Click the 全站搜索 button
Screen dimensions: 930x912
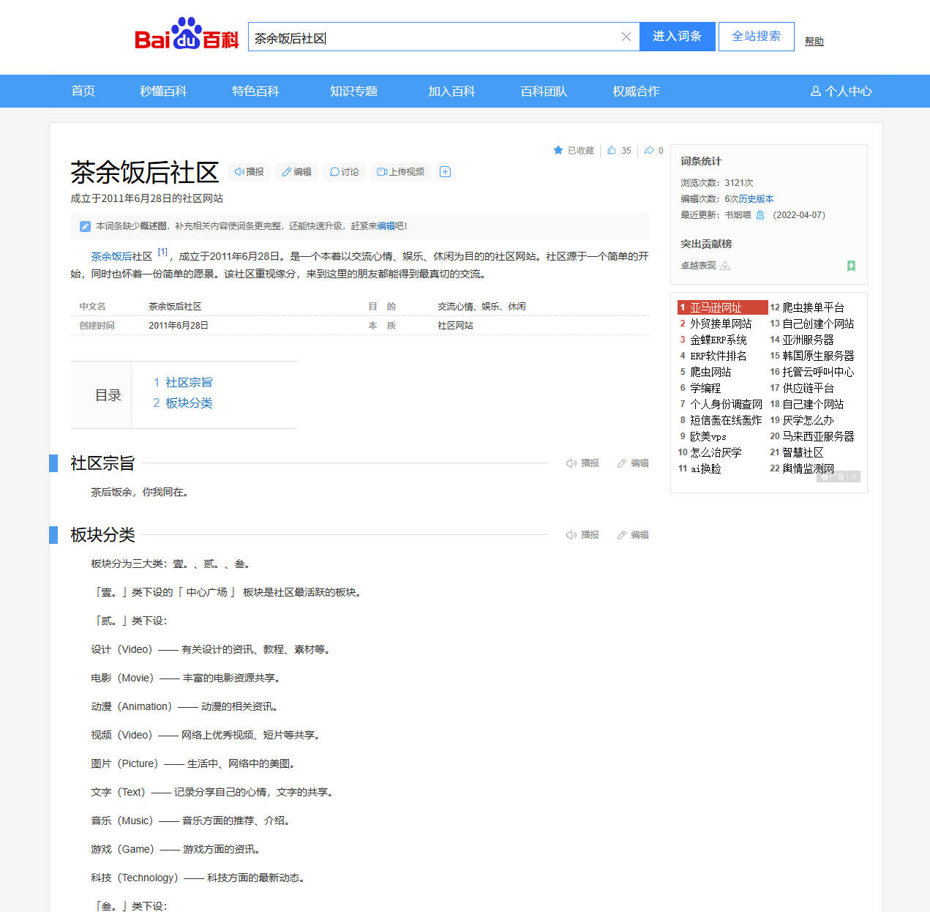[x=757, y=37]
